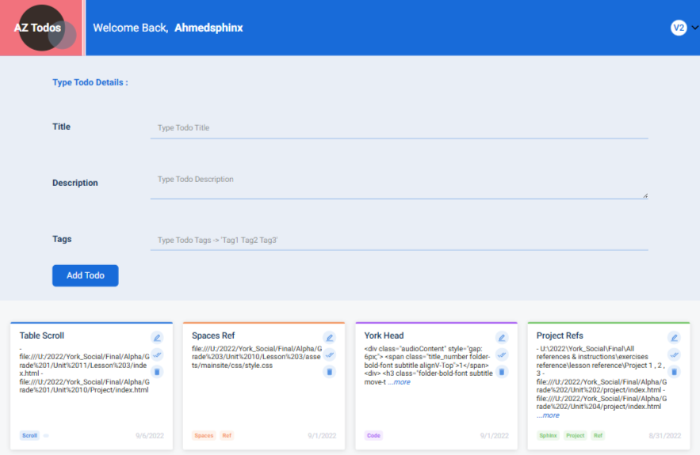Viewport: 700px width, 455px height.
Task: Focus the Type Todo Title field
Action: point(399,127)
